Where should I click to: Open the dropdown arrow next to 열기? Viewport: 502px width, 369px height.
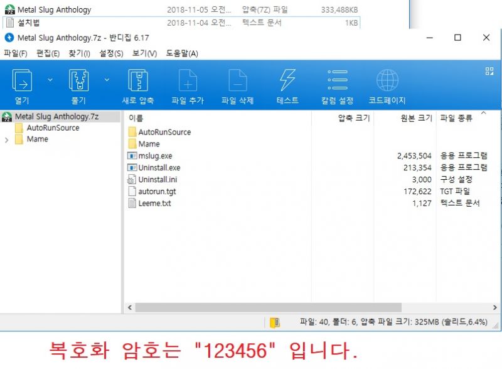click(50, 79)
